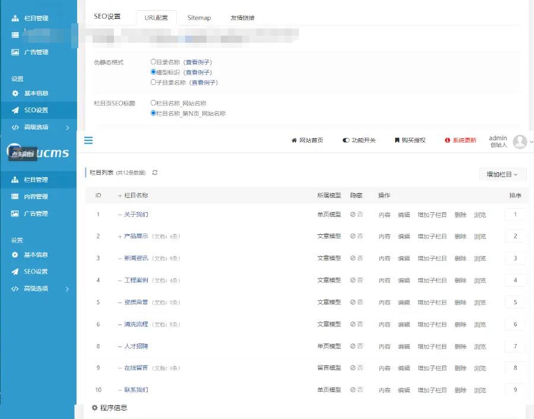The image size is (534, 419).
Task: Select the 目录名称 radio option
Action: pyautogui.click(x=153, y=62)
